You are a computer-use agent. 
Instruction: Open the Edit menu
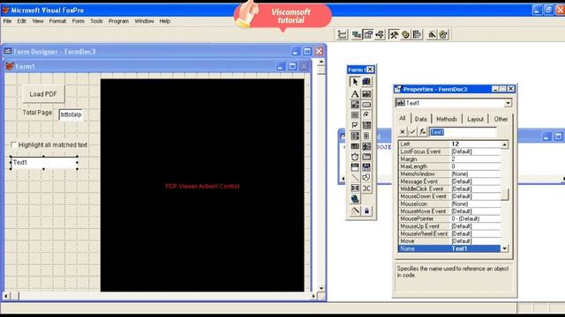tap(21, 21)
